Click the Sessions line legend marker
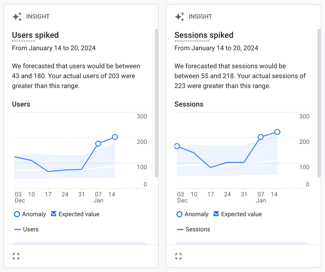Image resolution: width=325 pixels, height=272 pixels. click(x=180, y=229)
